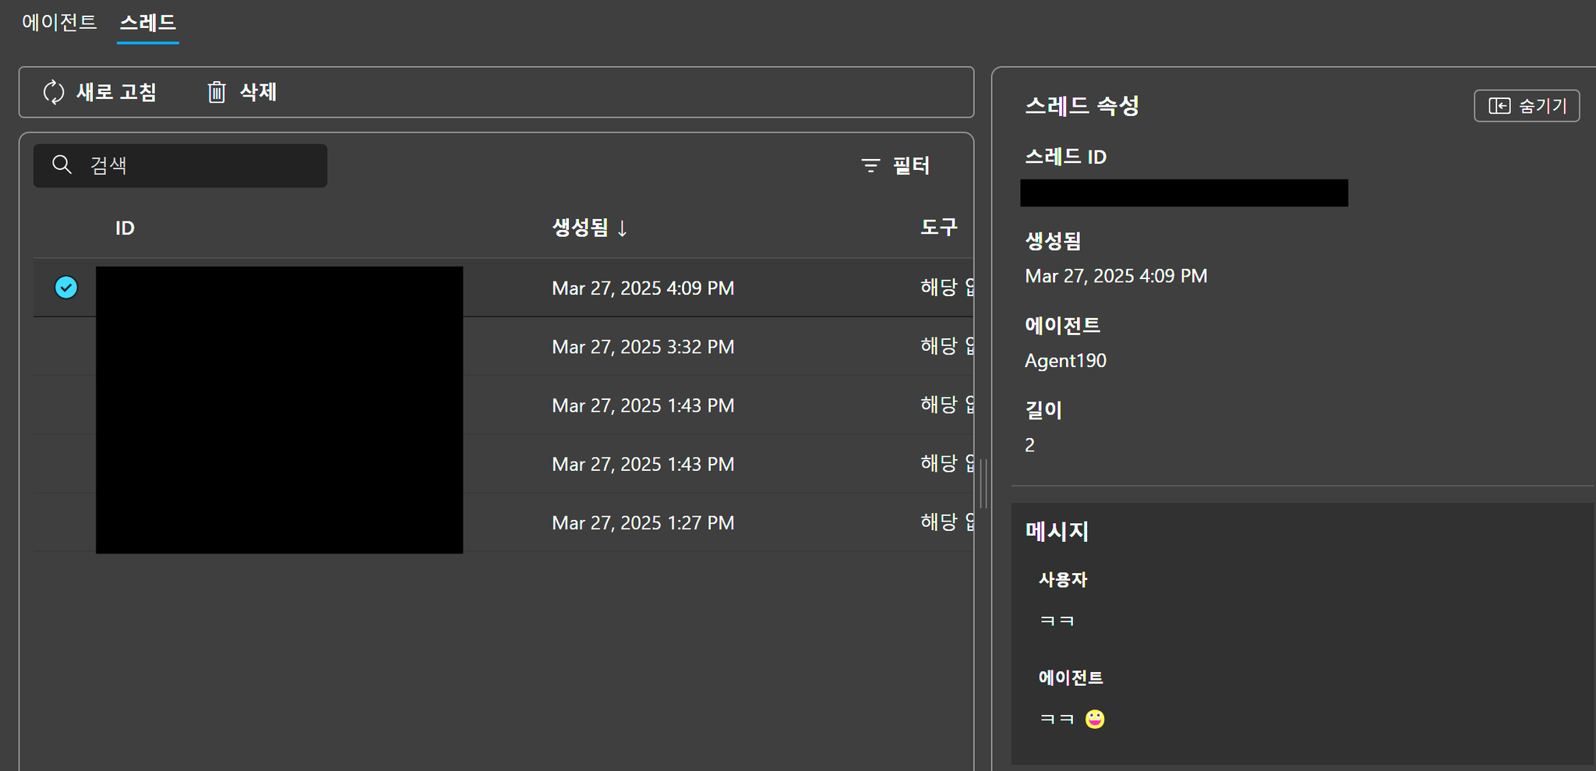Click the panel splitter handle between list and properties
Image resolution: width=1596 pixels, height=771 pixels.
983,484
